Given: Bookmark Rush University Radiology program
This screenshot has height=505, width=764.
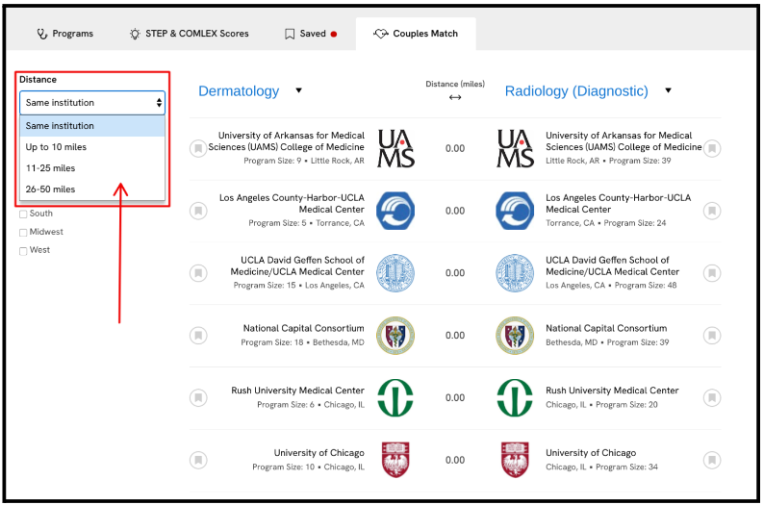Looking at the screenshot, I should 712,397.
